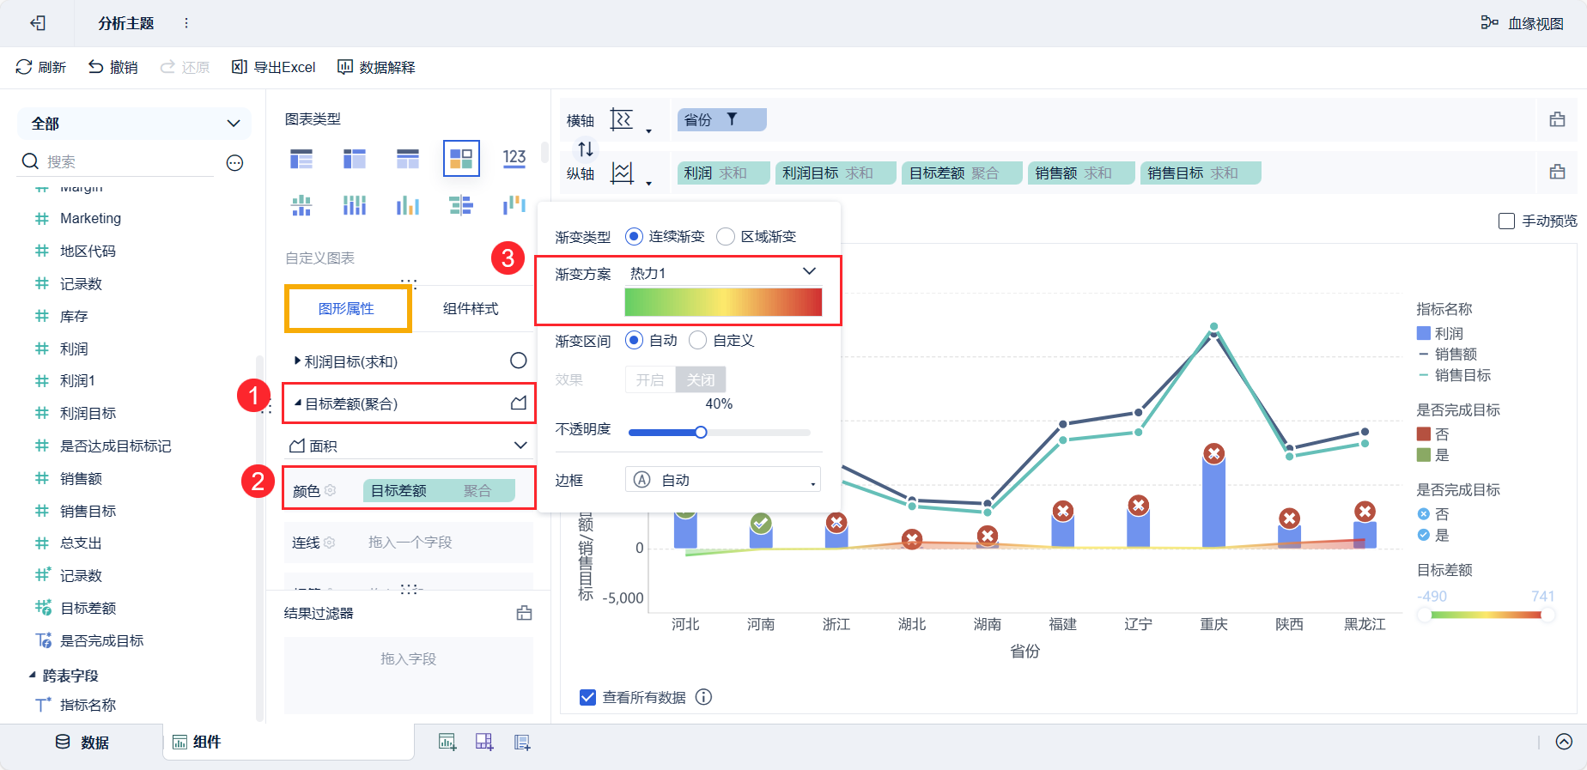Click the 纵轴 row toolbox icon

(1557, 172)
